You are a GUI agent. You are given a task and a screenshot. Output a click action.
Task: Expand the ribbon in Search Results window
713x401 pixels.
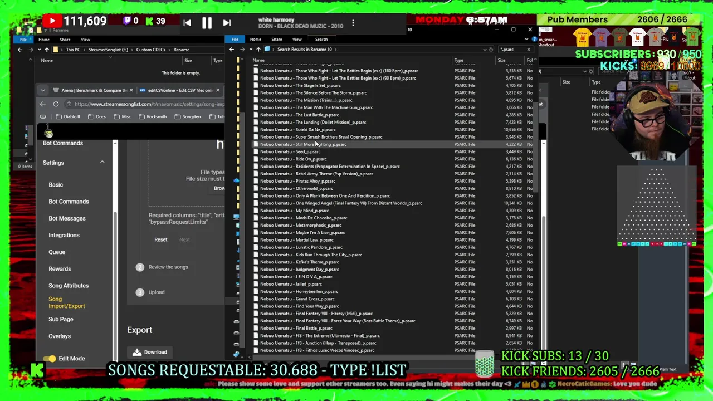(527, 39)
